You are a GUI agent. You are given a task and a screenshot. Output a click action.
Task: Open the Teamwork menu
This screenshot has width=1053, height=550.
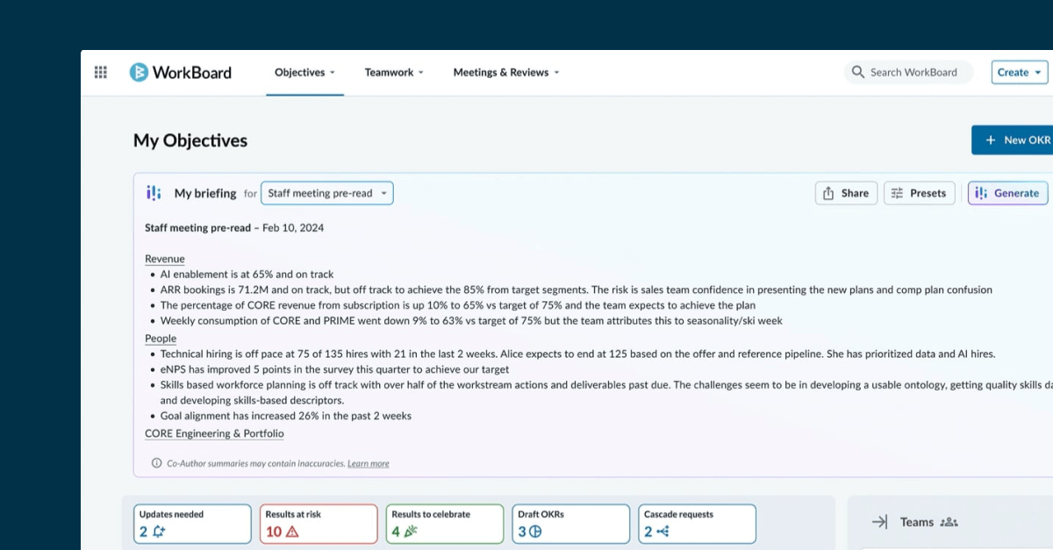(x=394, y=73)
